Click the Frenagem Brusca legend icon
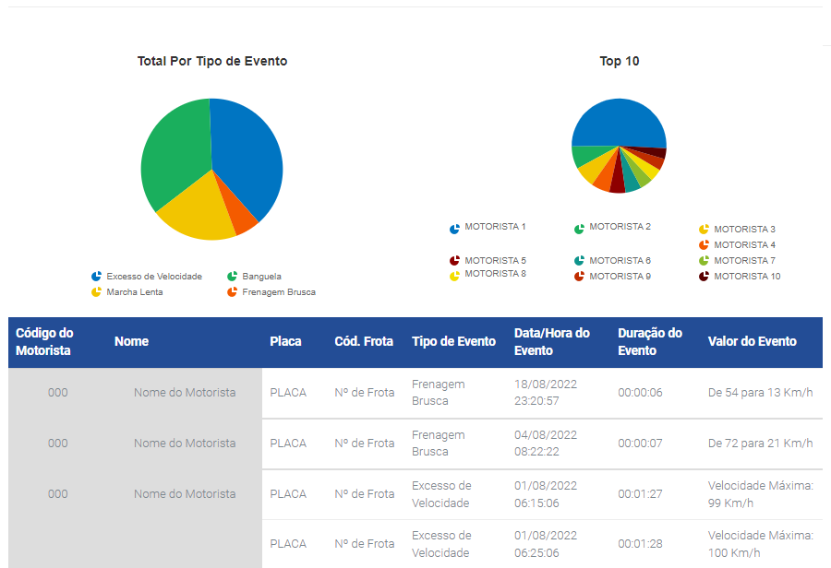The height and width of the screenshot is (568, 831). (x=232, y=292)
